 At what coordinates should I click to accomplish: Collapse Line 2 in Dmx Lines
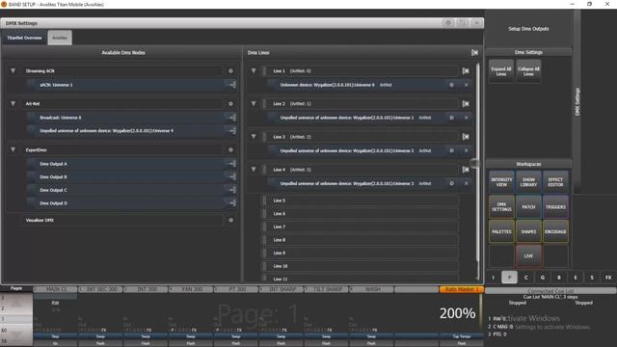[x=254, y=104]
